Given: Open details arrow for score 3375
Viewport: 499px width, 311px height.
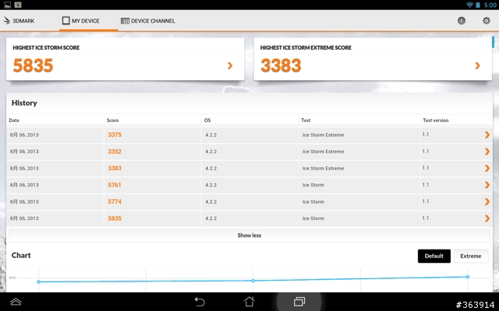Looking at the screenshot, I should click(487, 135).
